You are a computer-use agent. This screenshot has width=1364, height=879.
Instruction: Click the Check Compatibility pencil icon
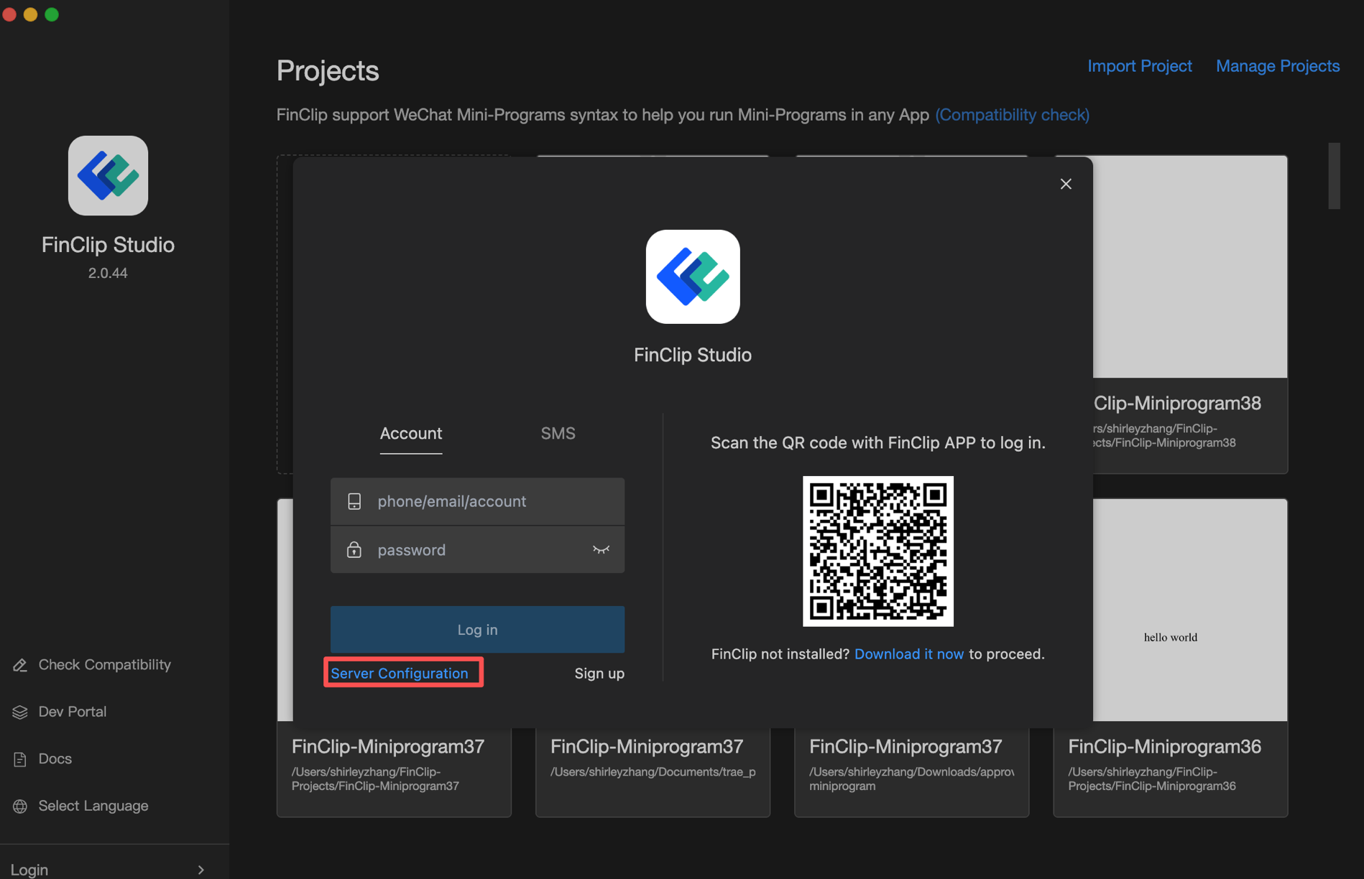pos(20,665)
